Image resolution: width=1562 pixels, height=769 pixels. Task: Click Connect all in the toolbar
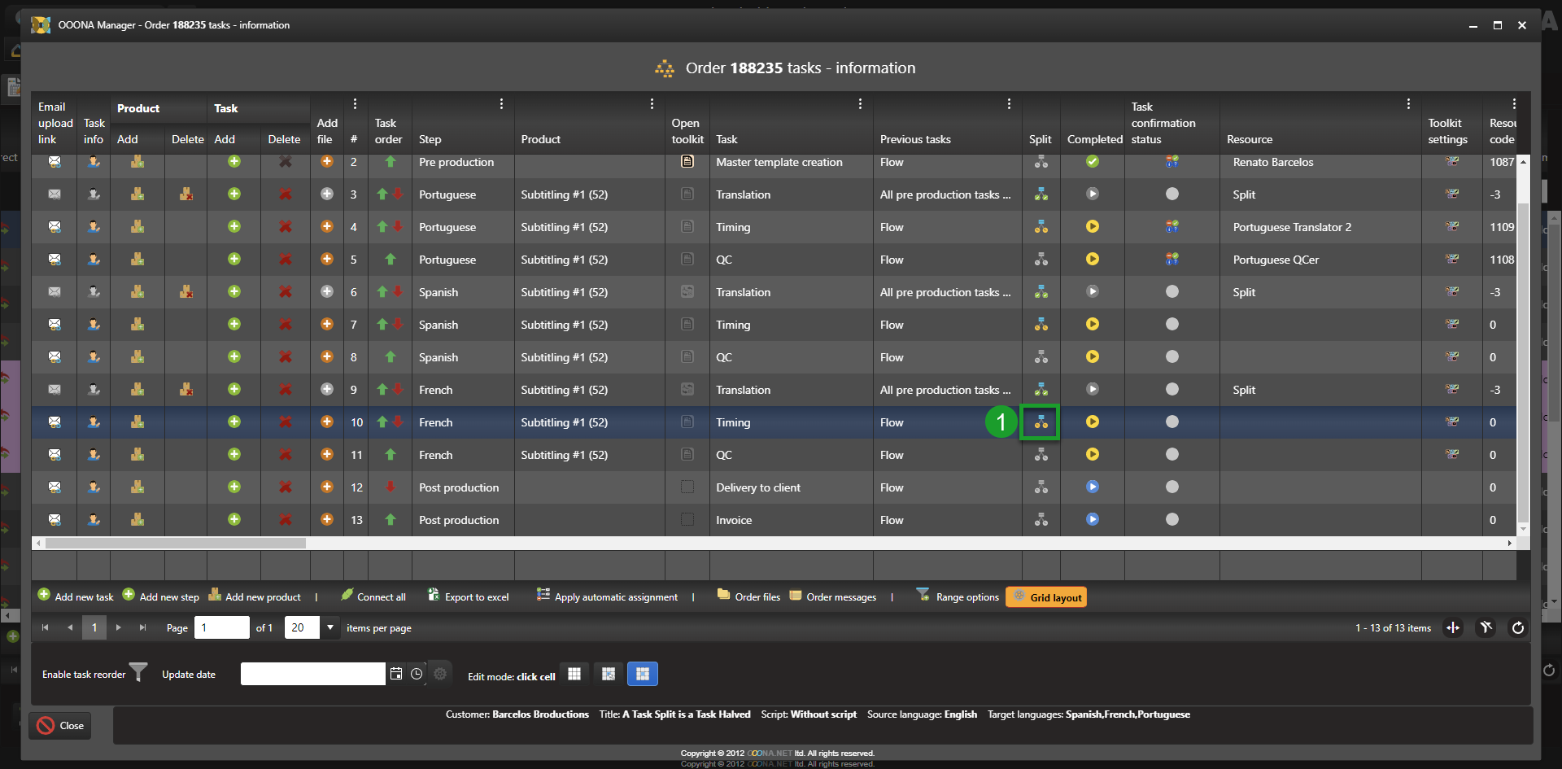[381, 597]
